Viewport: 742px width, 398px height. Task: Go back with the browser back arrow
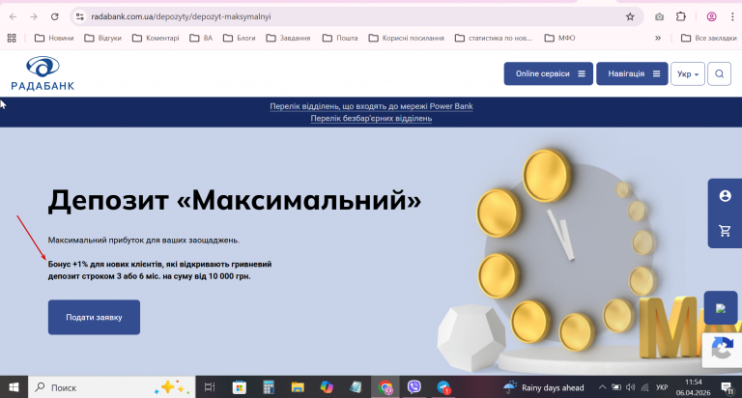pyautogui.click(x=13, y=16)
